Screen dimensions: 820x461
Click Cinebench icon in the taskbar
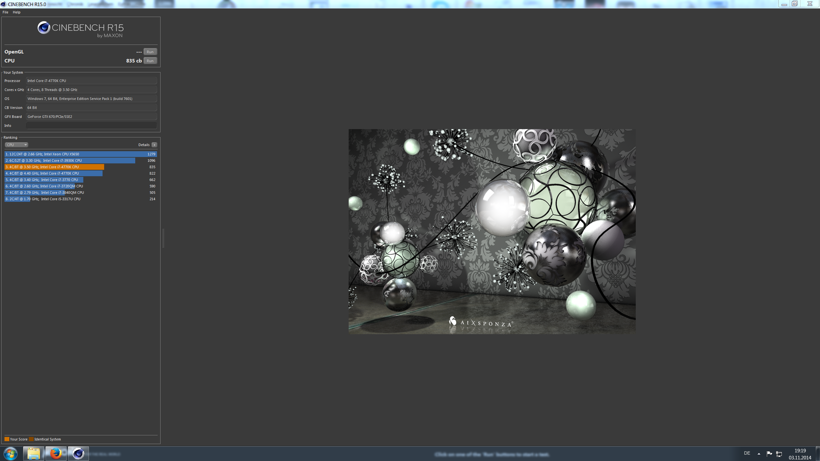[78, 454]
